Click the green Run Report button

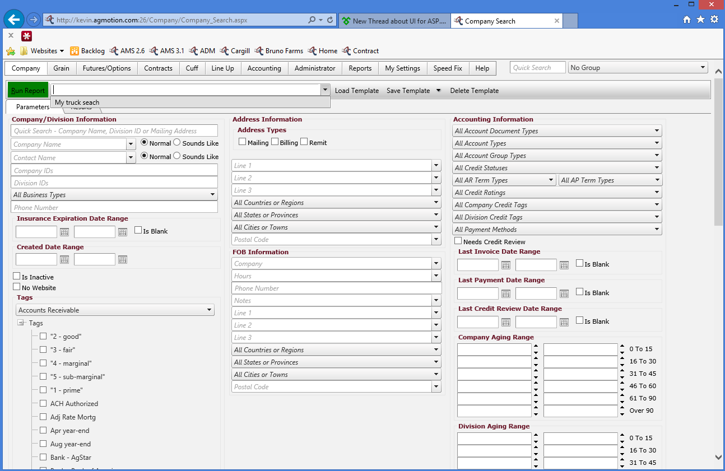[28, 90]
